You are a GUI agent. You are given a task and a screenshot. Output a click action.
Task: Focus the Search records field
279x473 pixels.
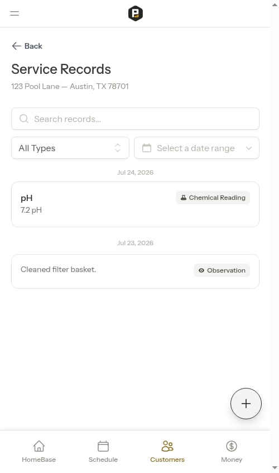135,119
